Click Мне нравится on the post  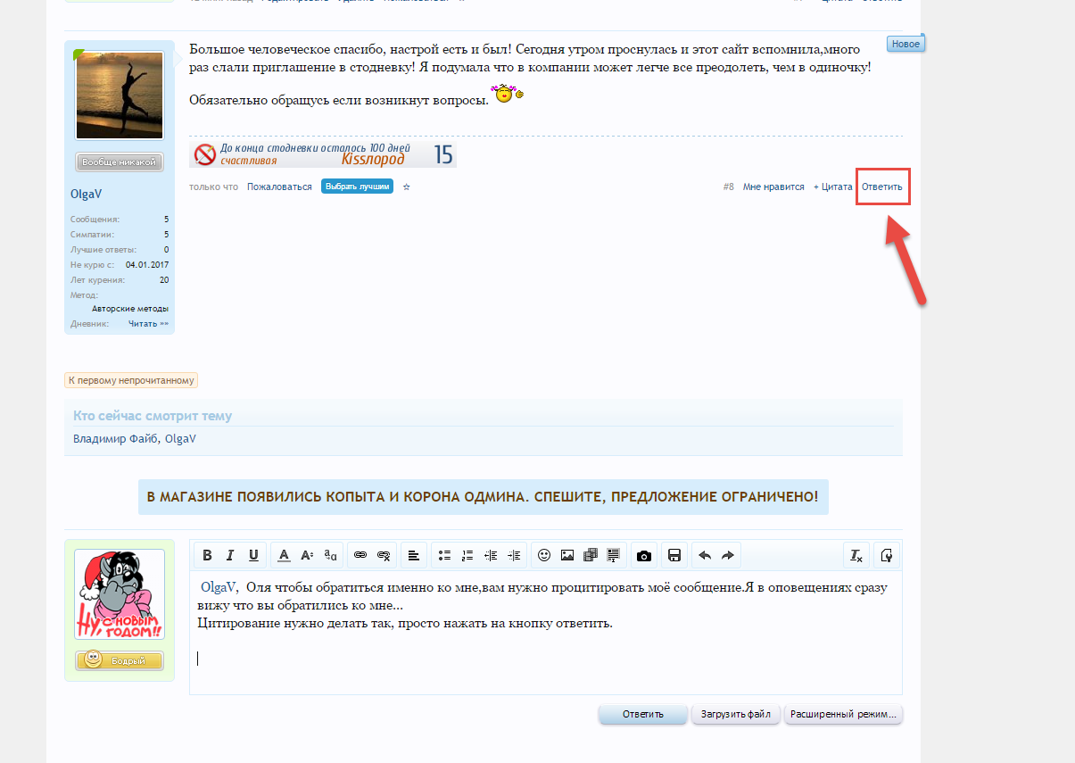(x=773, y=187)
